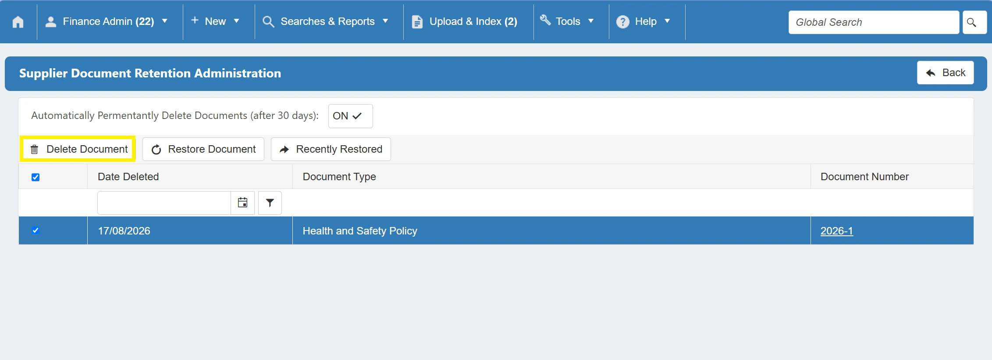Turn off automatic permanent deletion toggle
This screenshot has width=992, height=360.
pyautogui.click(x=350, y=116)
